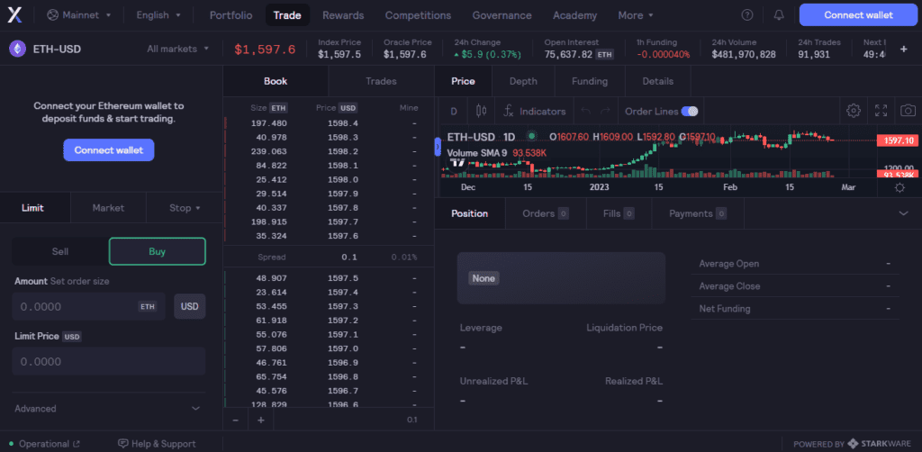Expand the Advanced options section
Image resolution: width=922 pixels, height=452 pixels.
[x=108, y=409]
